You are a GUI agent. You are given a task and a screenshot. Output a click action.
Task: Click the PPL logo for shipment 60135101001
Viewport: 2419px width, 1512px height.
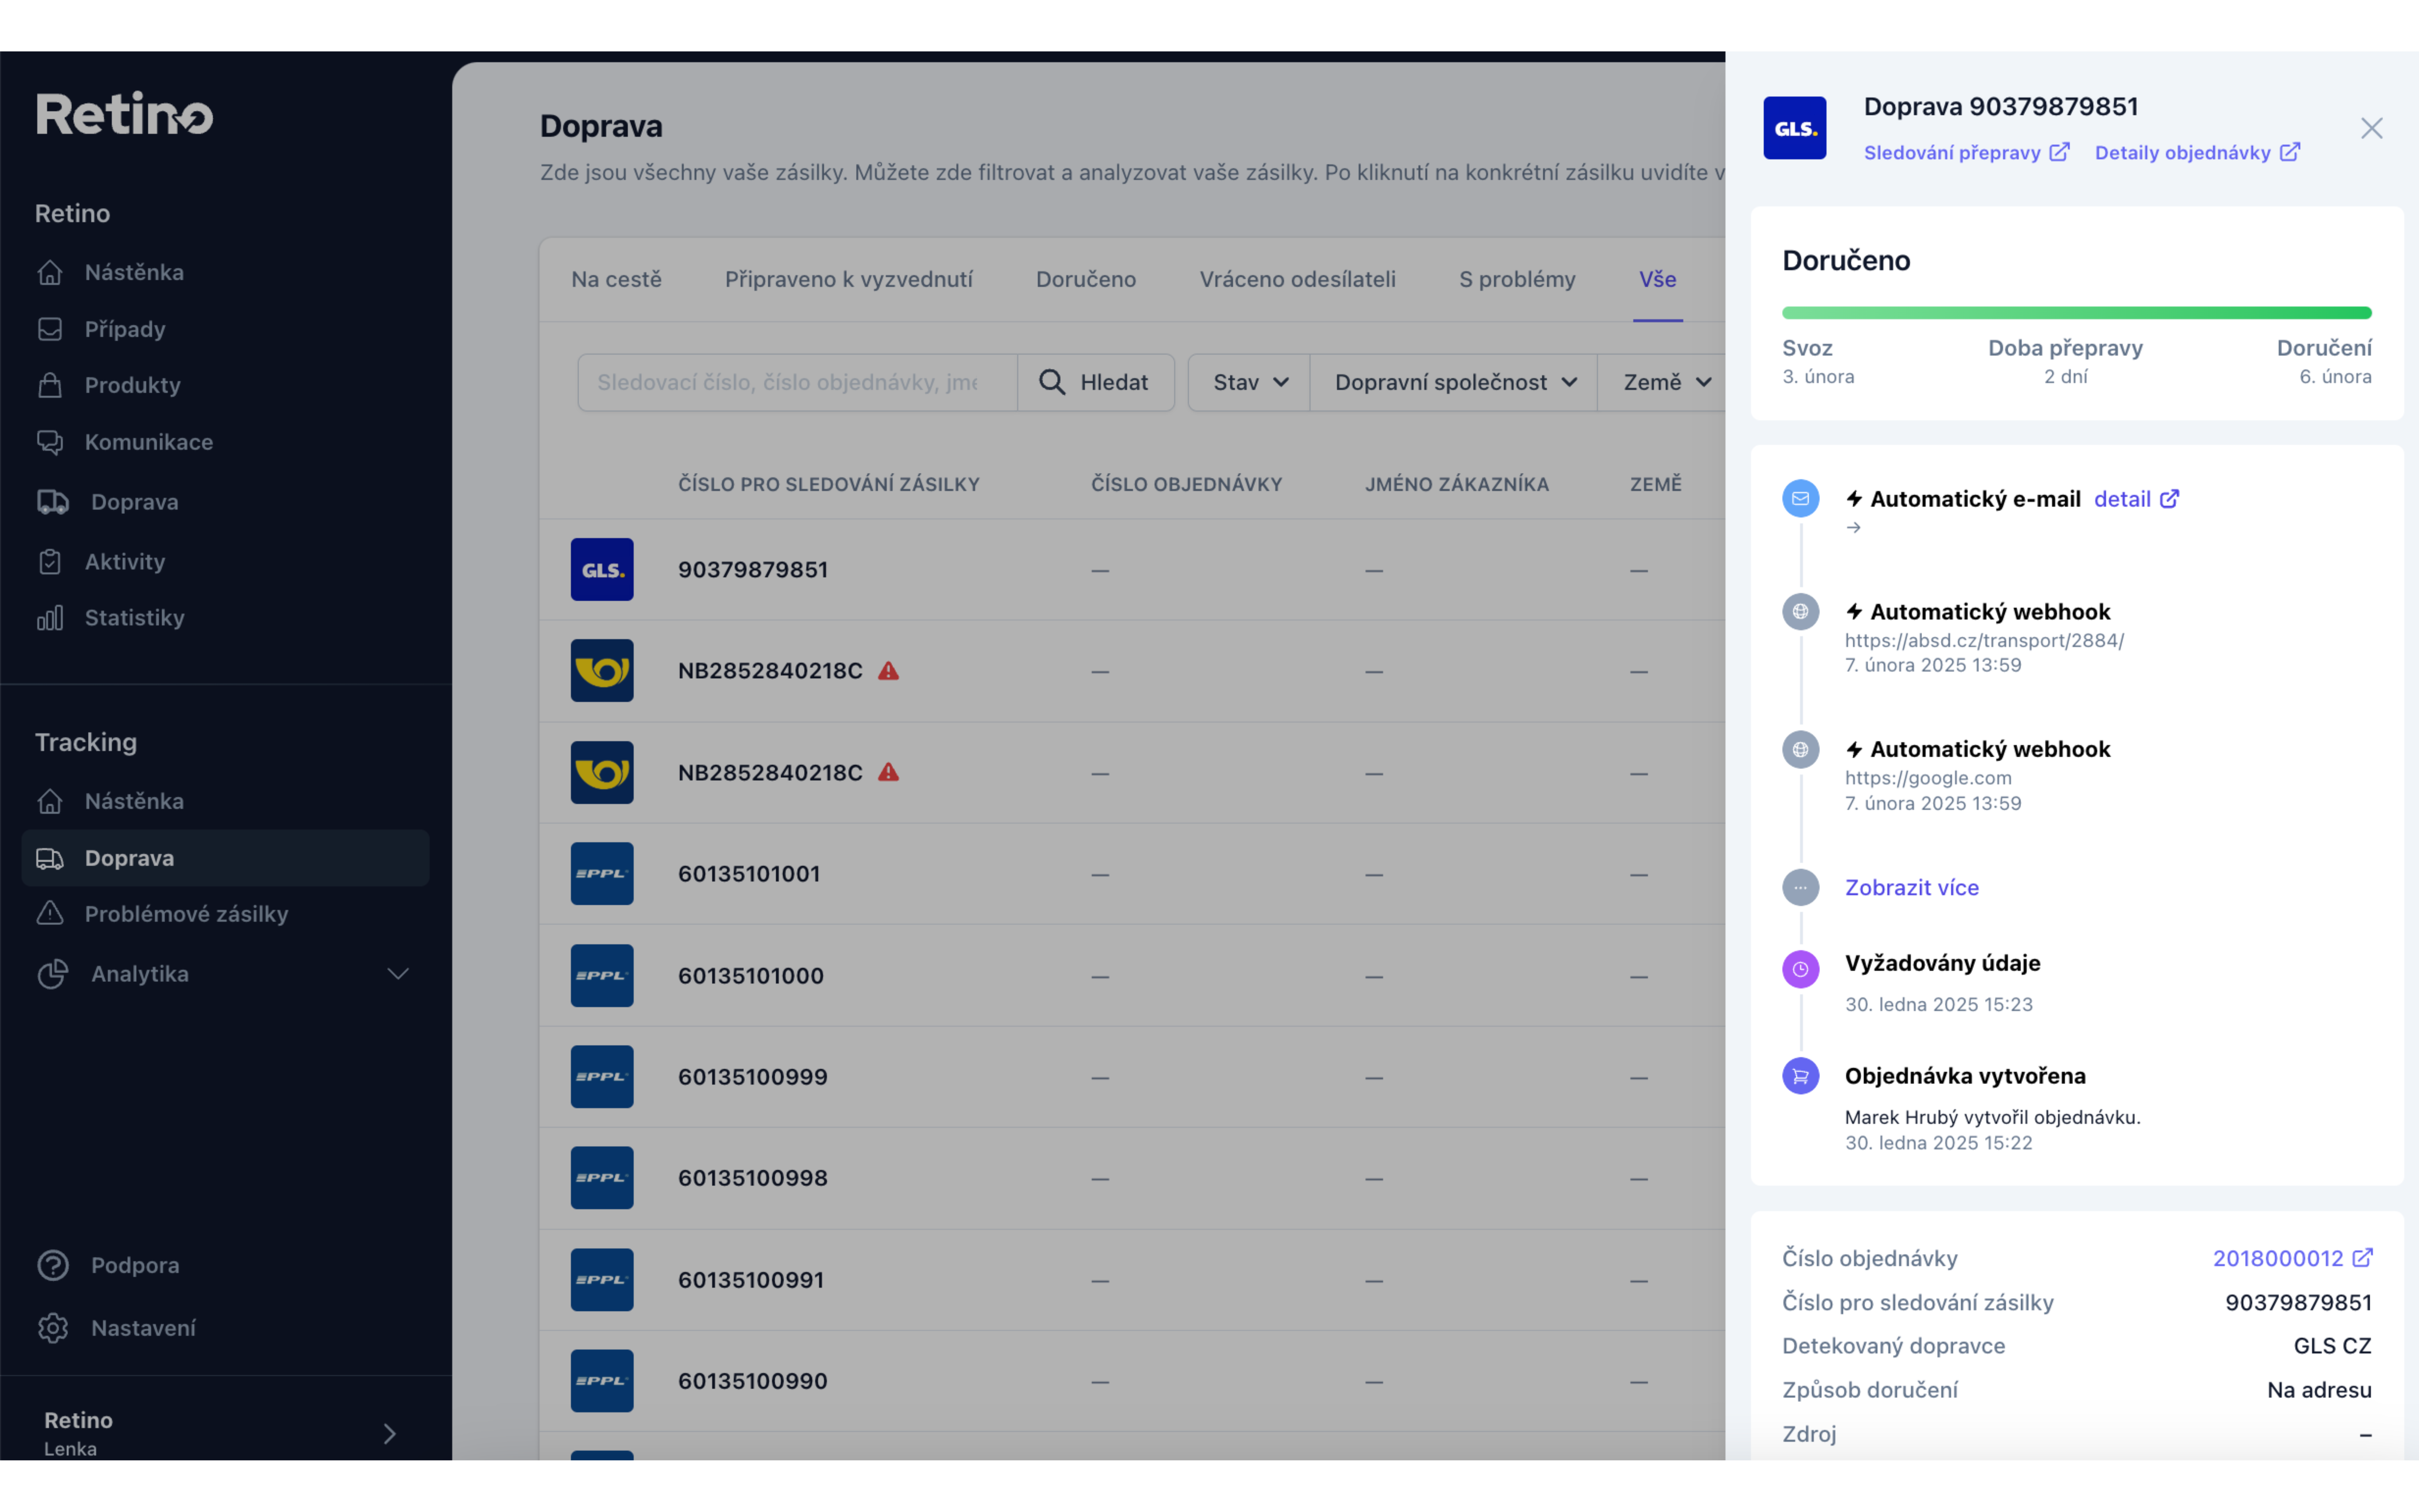point(602,874)
